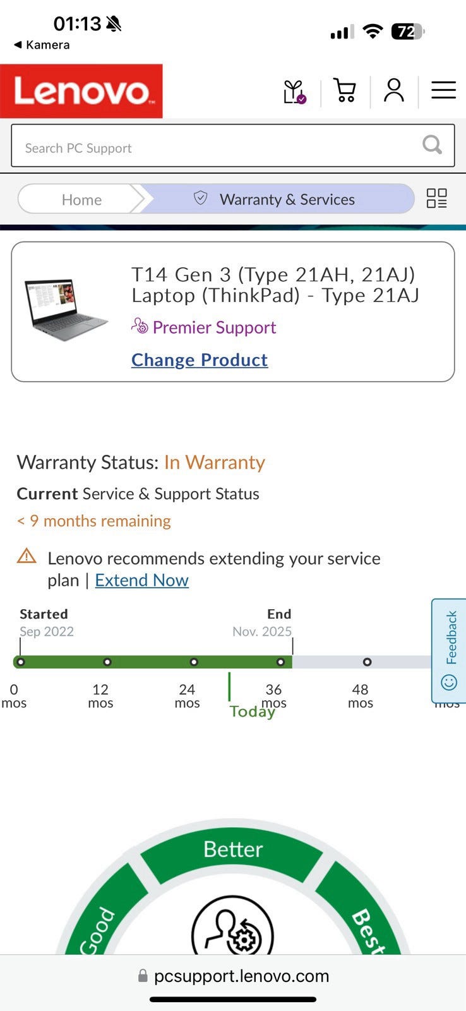
Task: Select the Better service segment
Action: pos(232,850)
